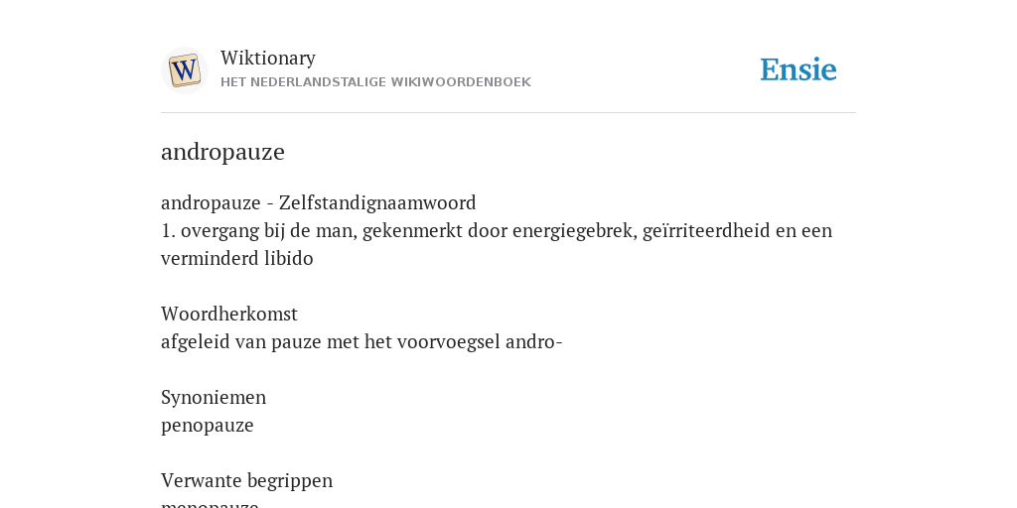This screenshot has height=508, width=1017.
Task: Select the 'Synoniemen' section label
Action: [214, 398]
